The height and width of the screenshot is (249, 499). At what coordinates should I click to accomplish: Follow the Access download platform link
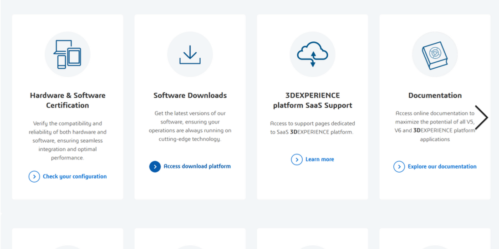[197, 166]
